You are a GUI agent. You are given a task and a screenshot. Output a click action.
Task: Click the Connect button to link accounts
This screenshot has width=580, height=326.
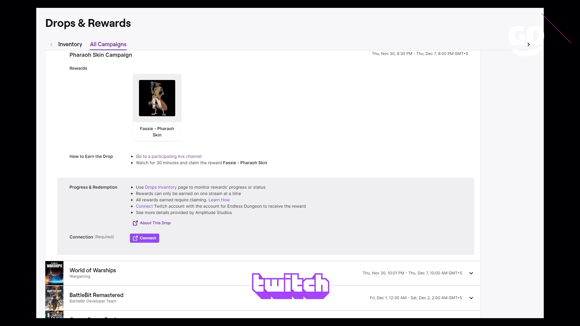pyautogui.click(x=144, y=238)
